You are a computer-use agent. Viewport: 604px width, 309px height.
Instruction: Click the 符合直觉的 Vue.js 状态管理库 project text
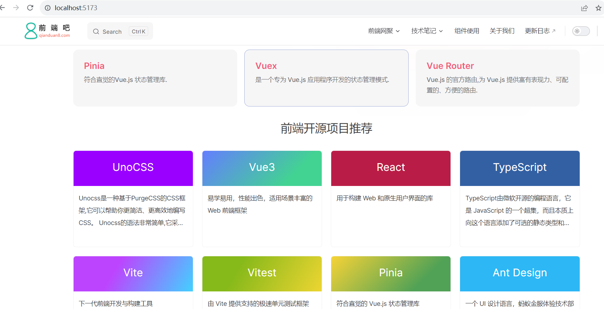[378, 304]
